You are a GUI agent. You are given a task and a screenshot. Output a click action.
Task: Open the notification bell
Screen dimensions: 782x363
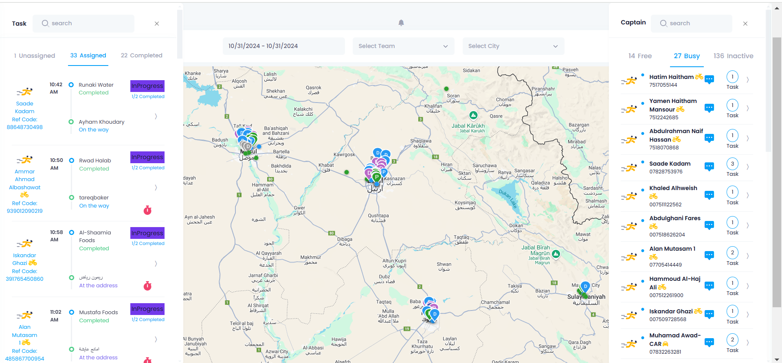[401, 23]
